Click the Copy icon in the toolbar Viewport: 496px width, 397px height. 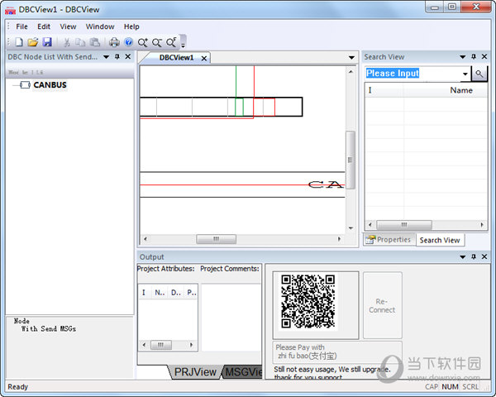(80, 42)
